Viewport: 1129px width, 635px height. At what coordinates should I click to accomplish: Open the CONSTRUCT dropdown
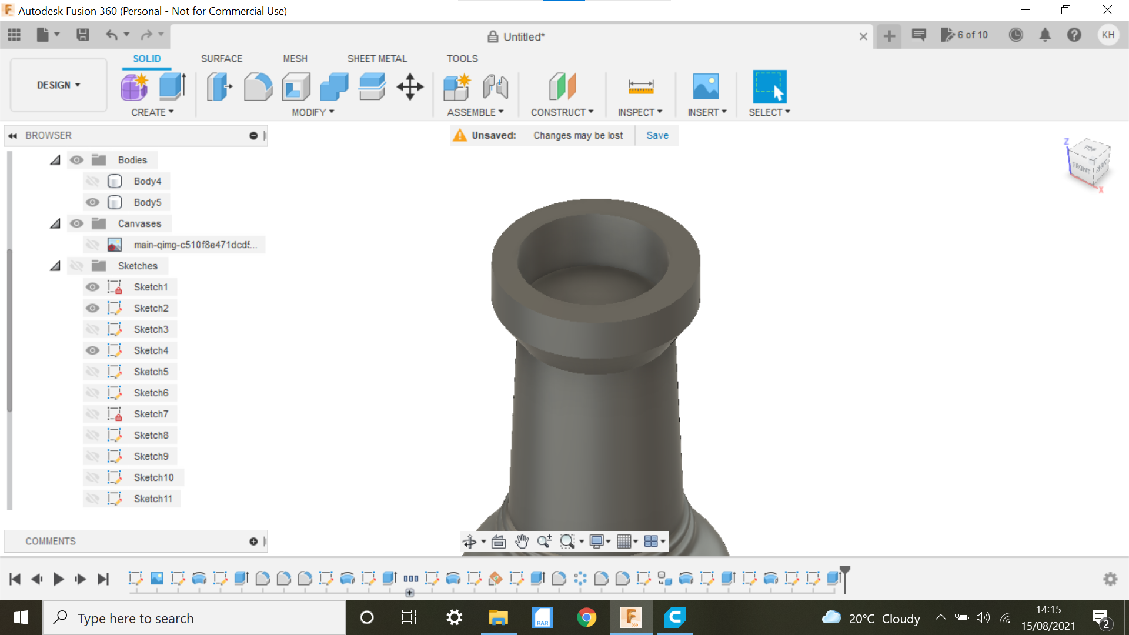pyautogui.click(x=562, y=112)
